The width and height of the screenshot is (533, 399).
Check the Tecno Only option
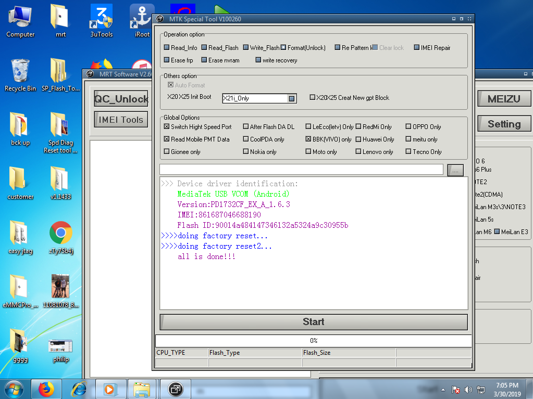[408, 152]
